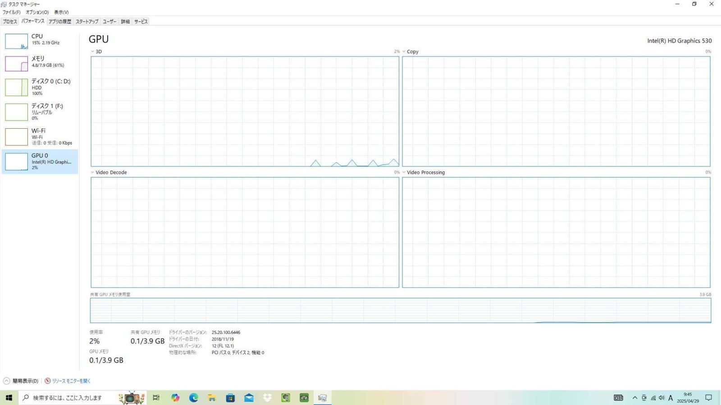Open the ファイル(F) menu
Screen dimensions: 721x405
pyautogui.click(x=11, y=12)
